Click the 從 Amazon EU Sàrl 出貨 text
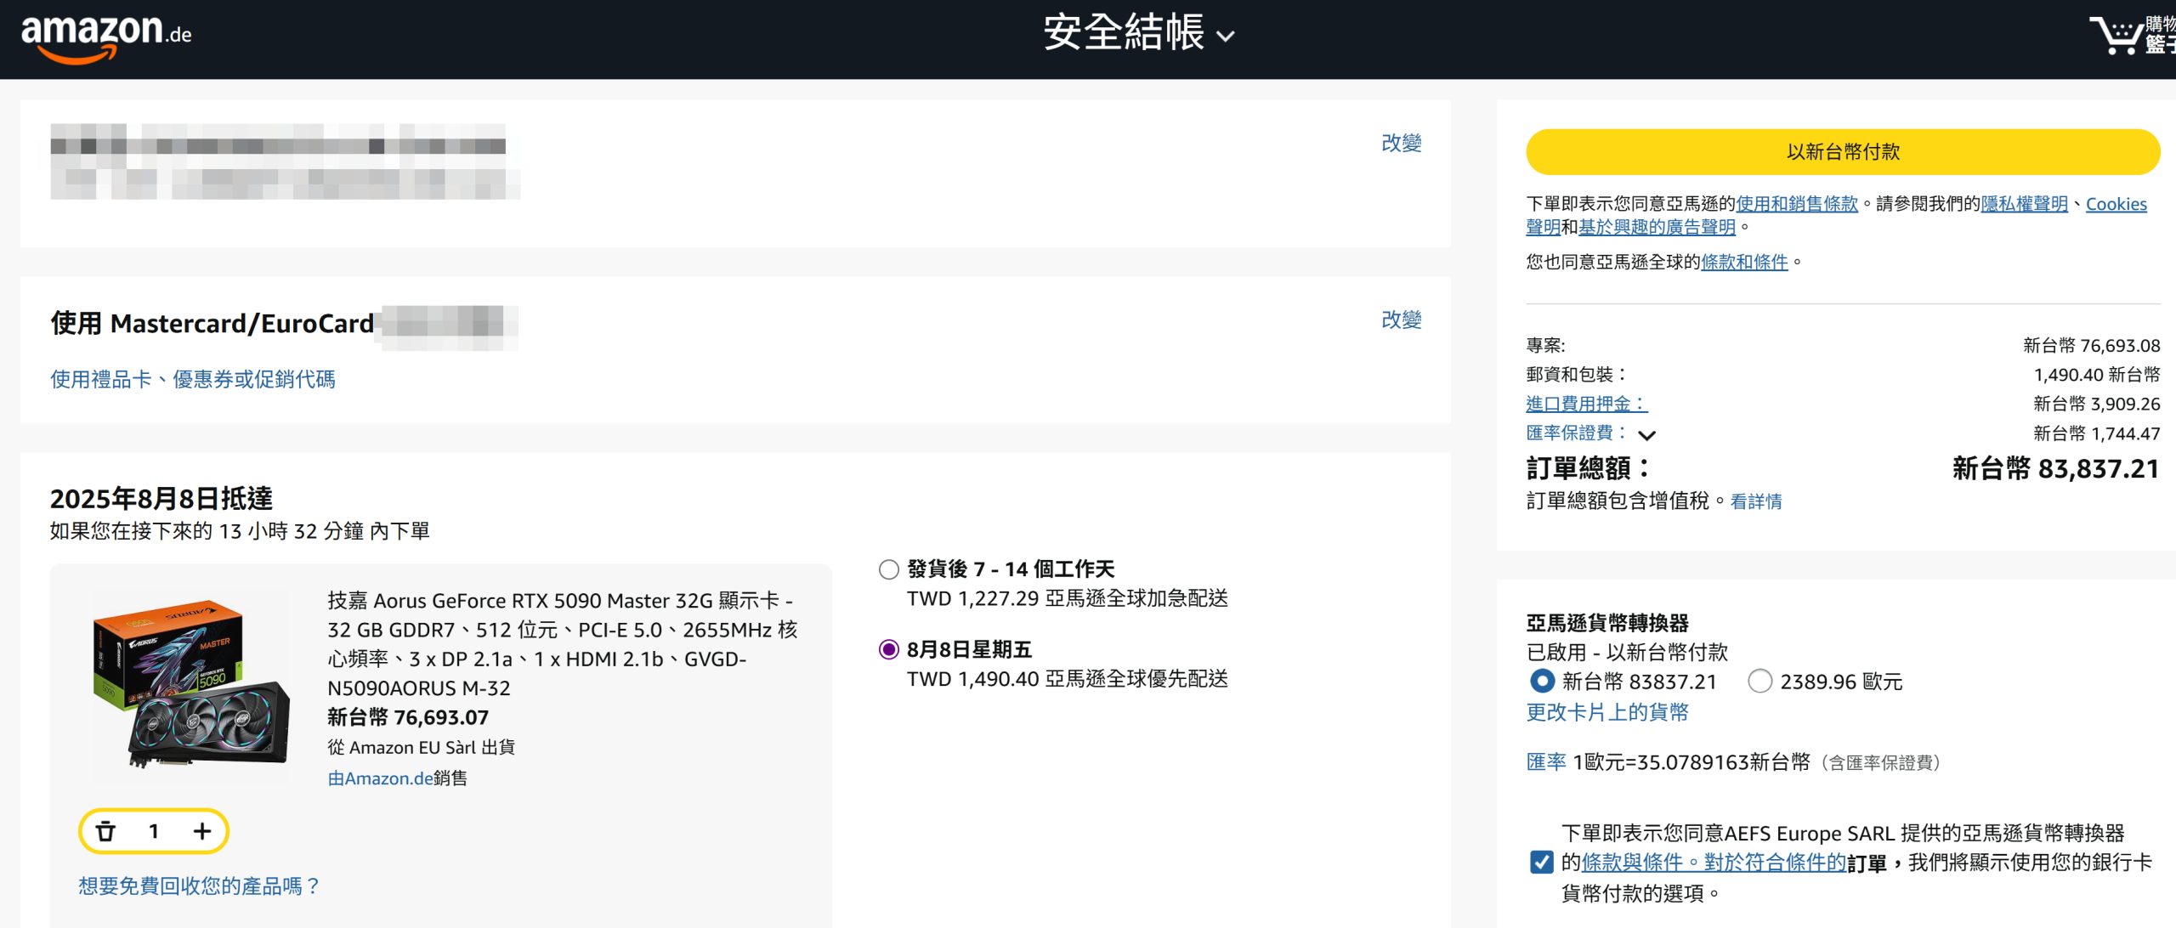 pyautogui.click(x=422, y=748)
